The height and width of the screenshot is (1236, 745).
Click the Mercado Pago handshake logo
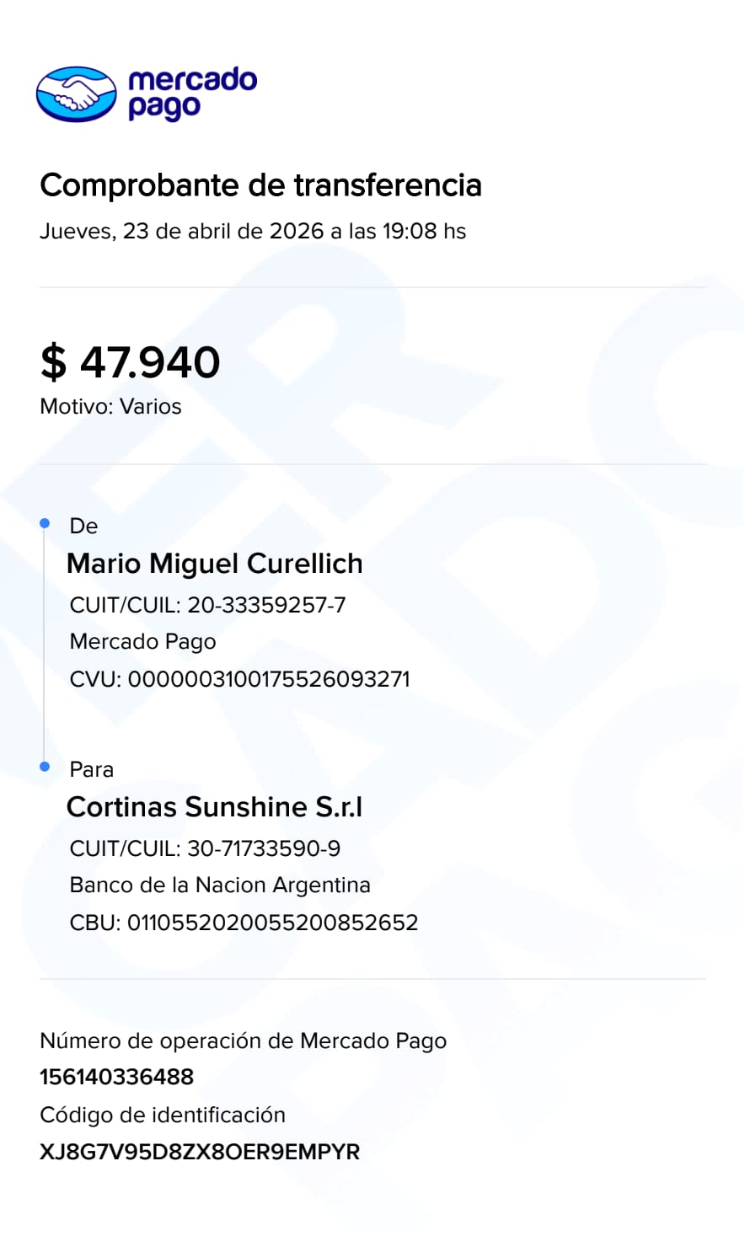tap(76, 94)
